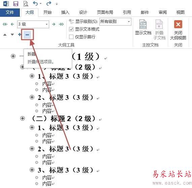
Task: Collapse the selected item with the minus button
Action: pyautogui.click(x=27, y=35)
